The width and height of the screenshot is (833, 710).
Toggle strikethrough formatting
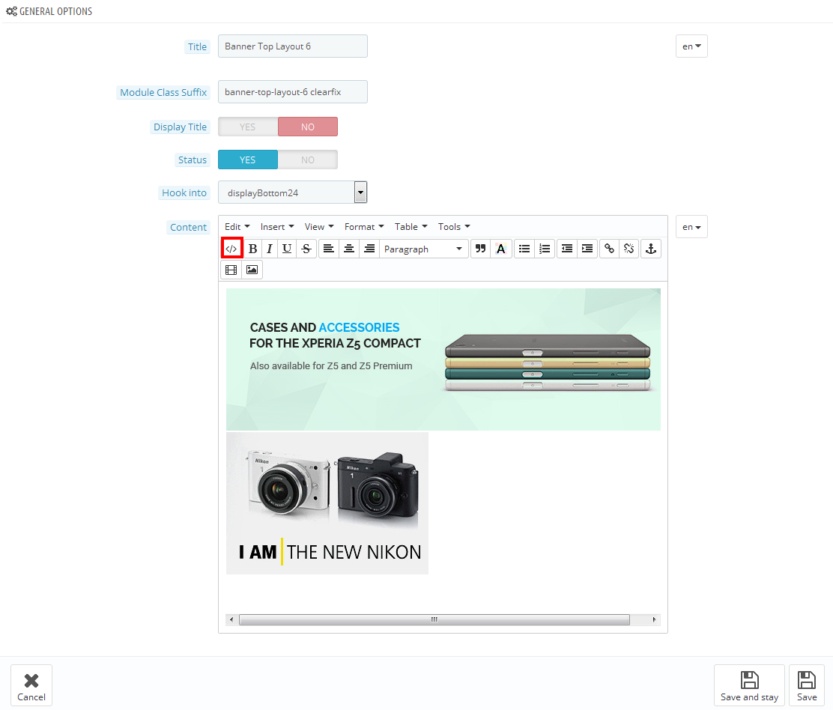coord(306,249)
